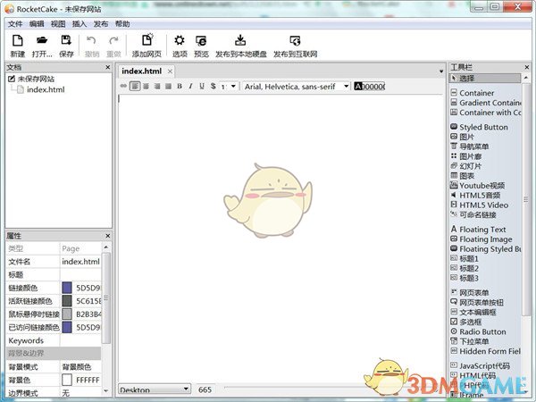
Task: Select the HTML5 Video tool
Action: 479,205
